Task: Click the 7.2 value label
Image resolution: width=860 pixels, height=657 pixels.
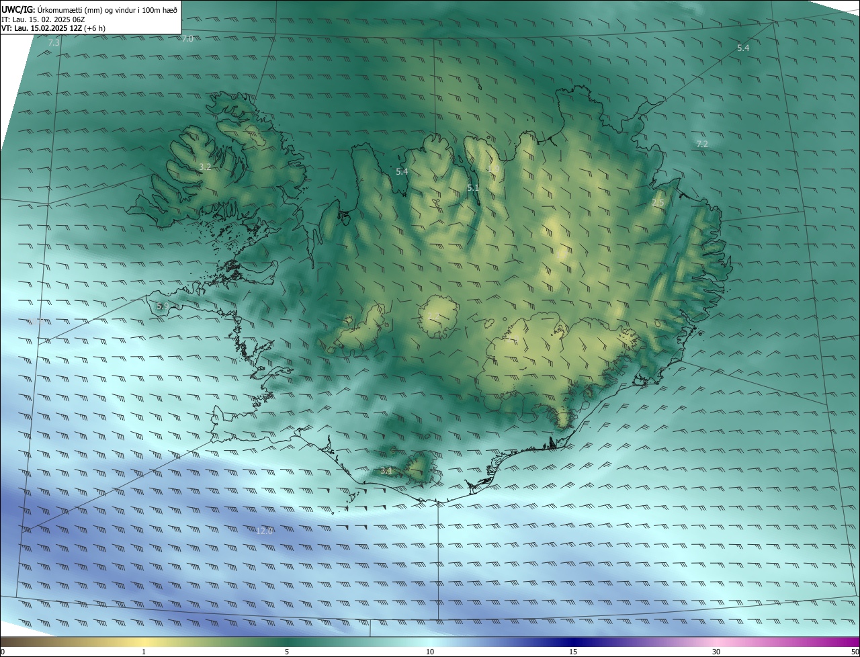Action: tap(702, 144)
